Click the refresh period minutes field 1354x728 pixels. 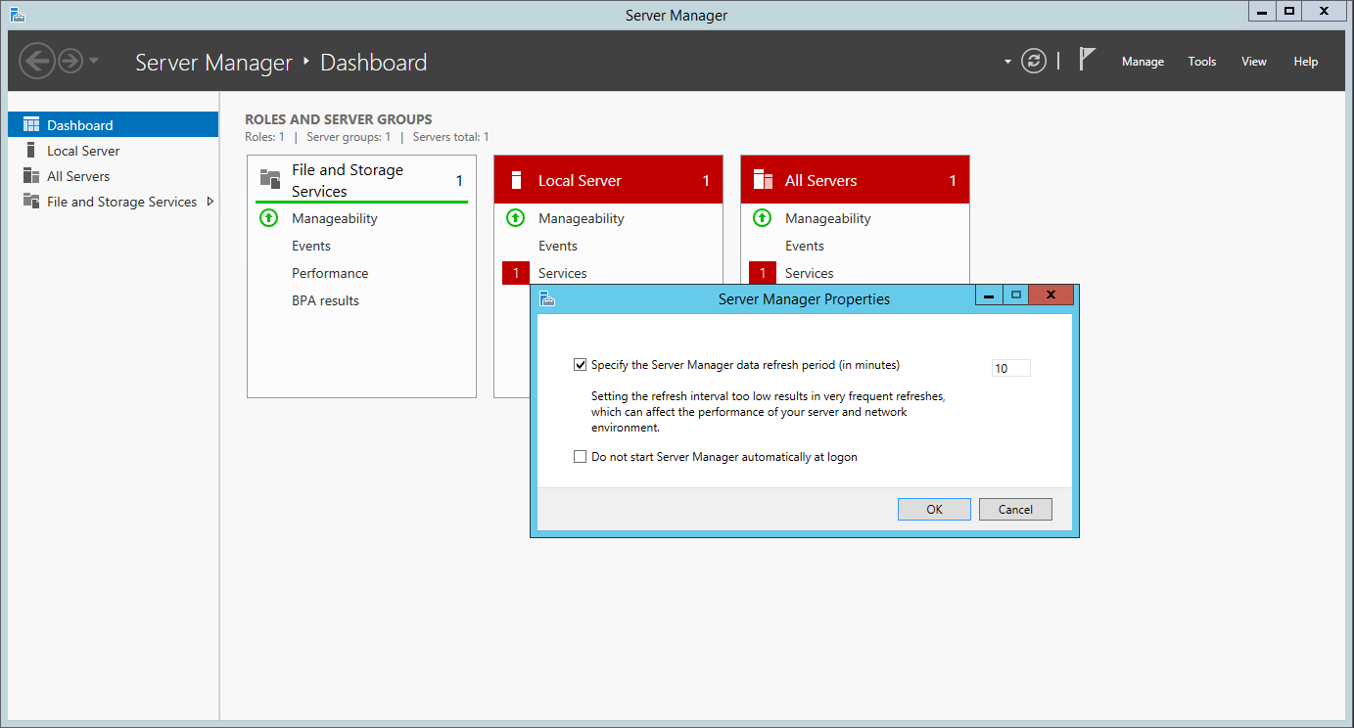click(x=1011, y=369)
